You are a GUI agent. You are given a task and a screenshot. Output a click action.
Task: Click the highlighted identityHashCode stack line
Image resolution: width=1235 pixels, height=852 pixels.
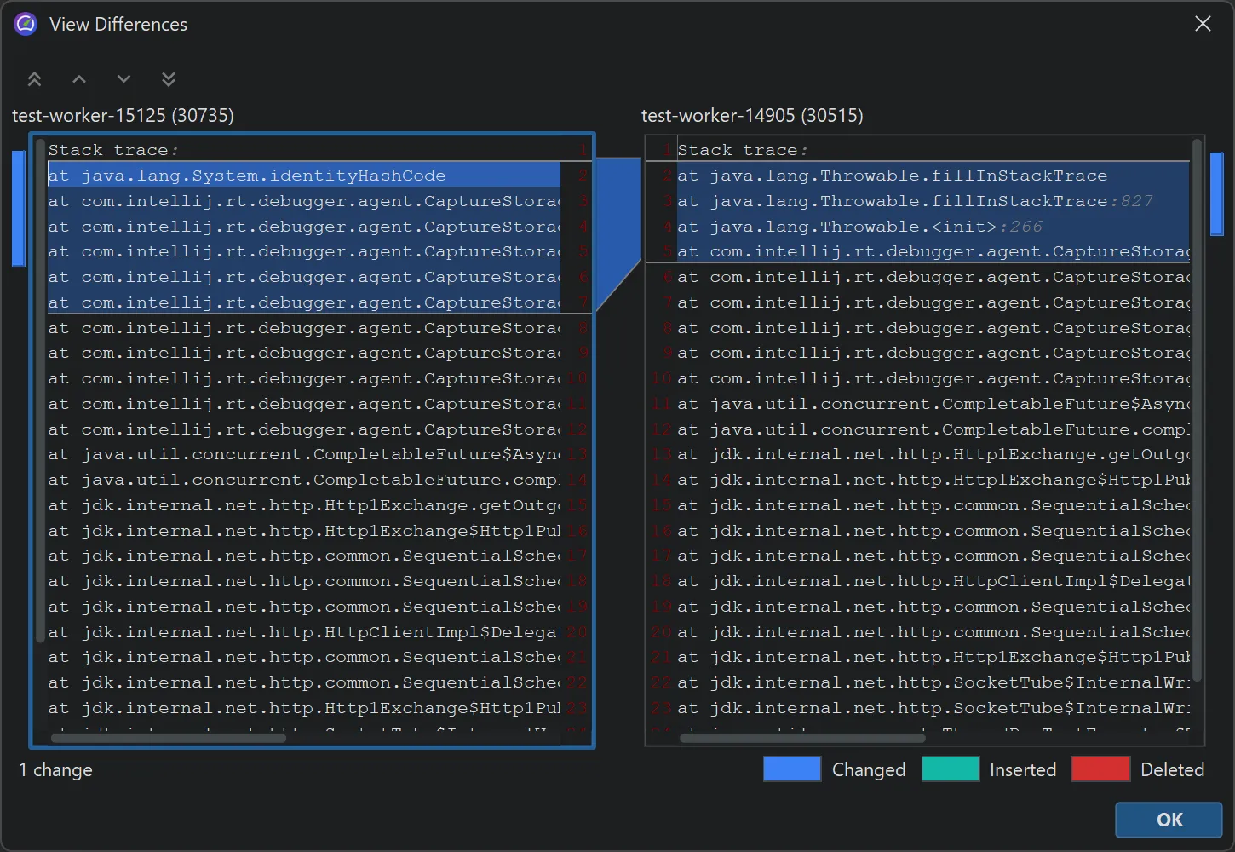tap(248, 176)
